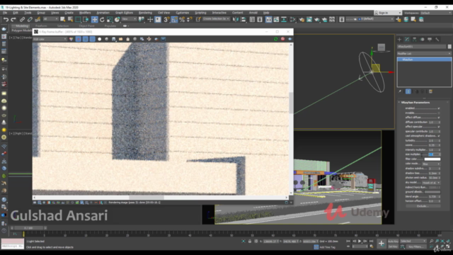
Task: Click the Undo arrow in the main toolbar
Action: (6, 19)
